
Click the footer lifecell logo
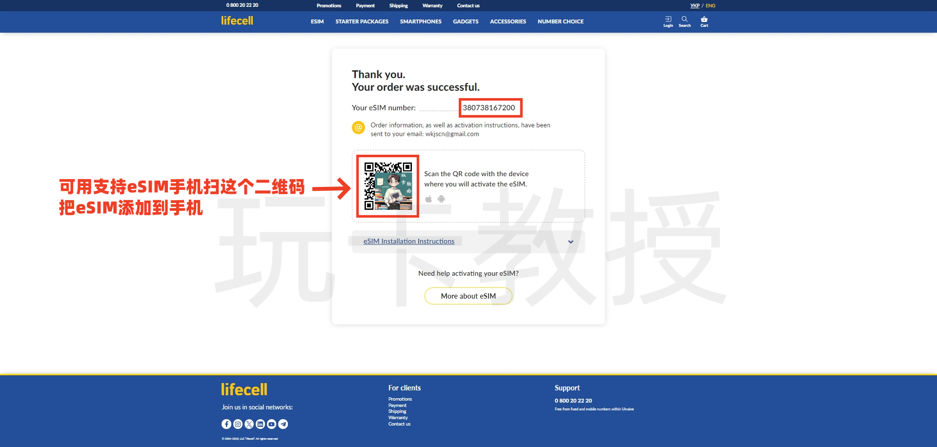pyautogui.click(x=244, y=389)
